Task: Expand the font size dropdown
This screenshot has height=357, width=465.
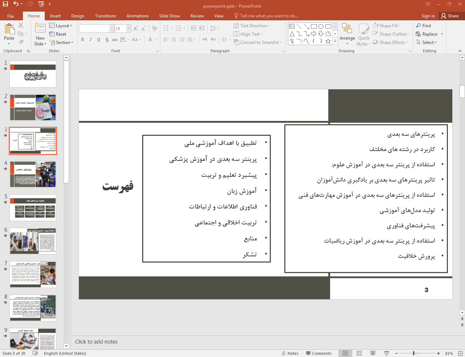Action: tap(128, 29)
